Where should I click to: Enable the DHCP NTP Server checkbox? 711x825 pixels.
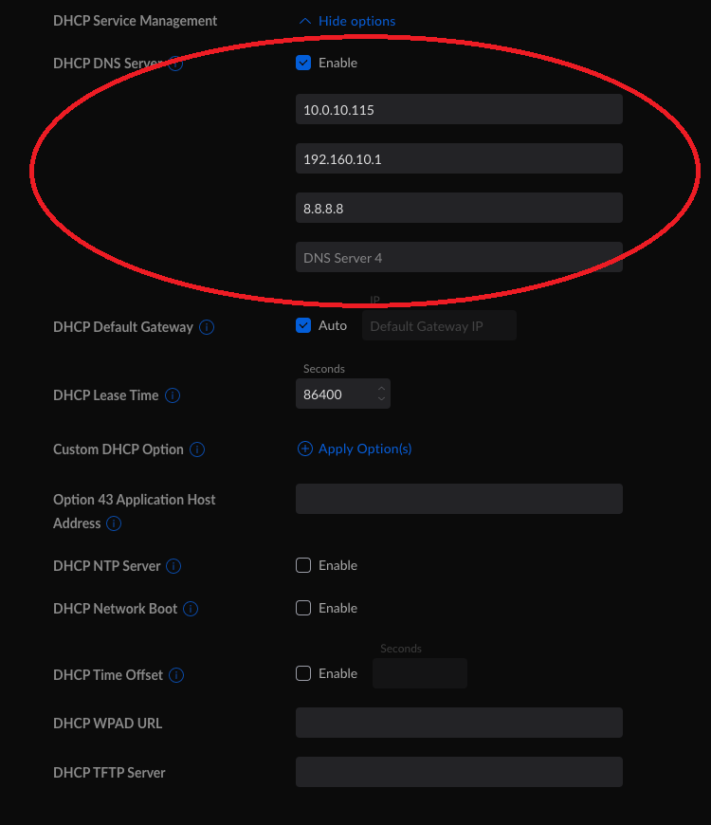tap(303, 565)
